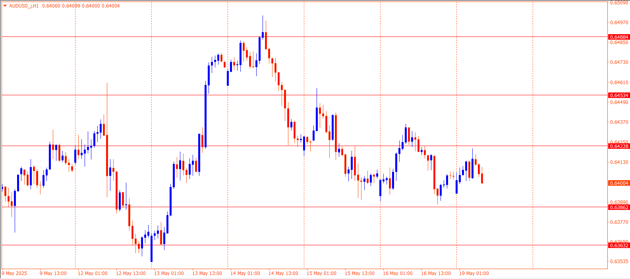Click the AUDUSD_i,H1 symbol label
The width and height of the screenshot is (630, 279).
(24, 6)
